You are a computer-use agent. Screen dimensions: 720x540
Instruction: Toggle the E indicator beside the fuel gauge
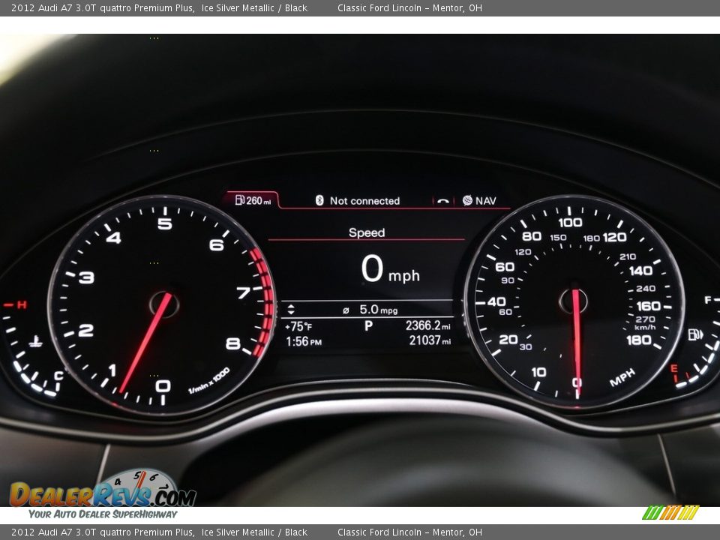(x=674, y=367)
